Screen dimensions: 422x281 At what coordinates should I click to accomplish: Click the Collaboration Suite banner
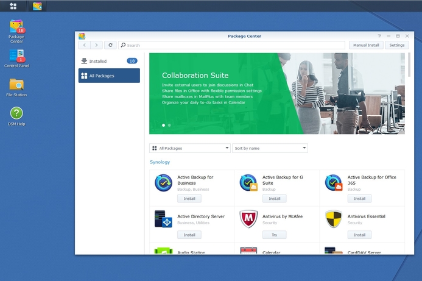pyautogui.click(x=277, y=93)
